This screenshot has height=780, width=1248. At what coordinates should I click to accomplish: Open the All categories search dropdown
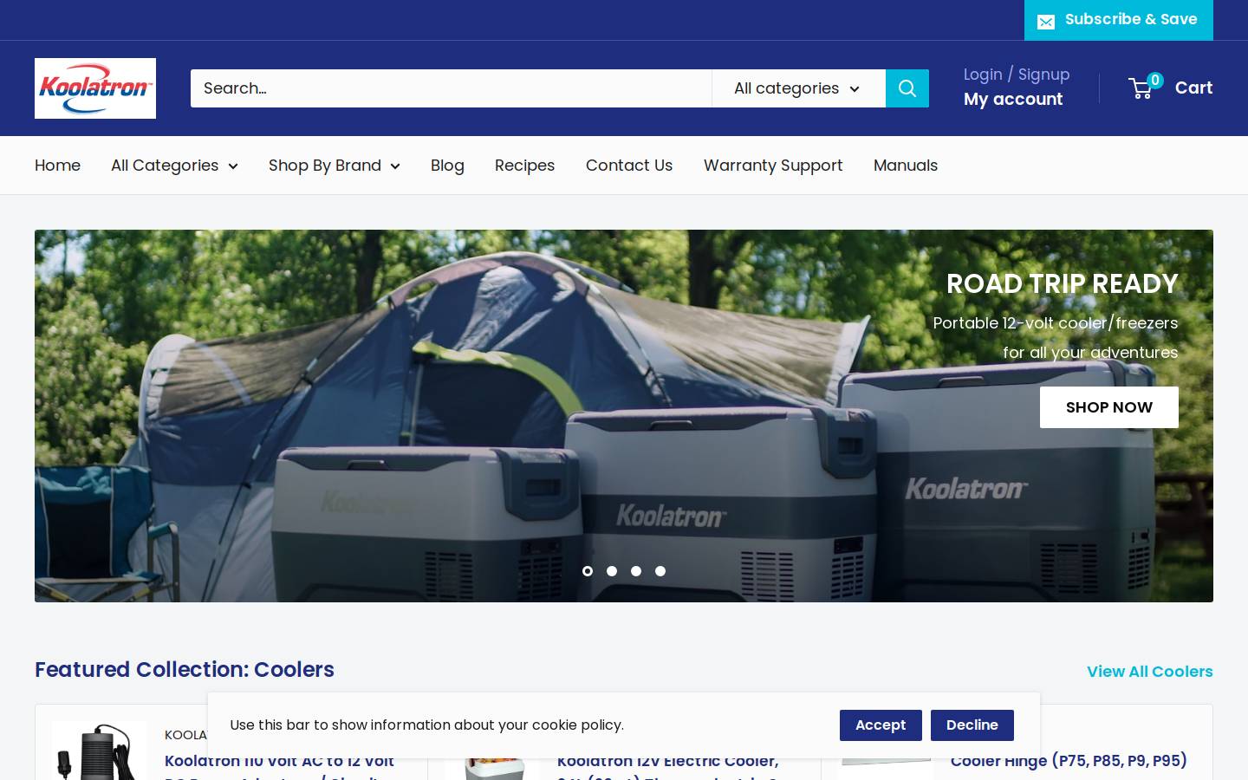(x=798, y=88)
